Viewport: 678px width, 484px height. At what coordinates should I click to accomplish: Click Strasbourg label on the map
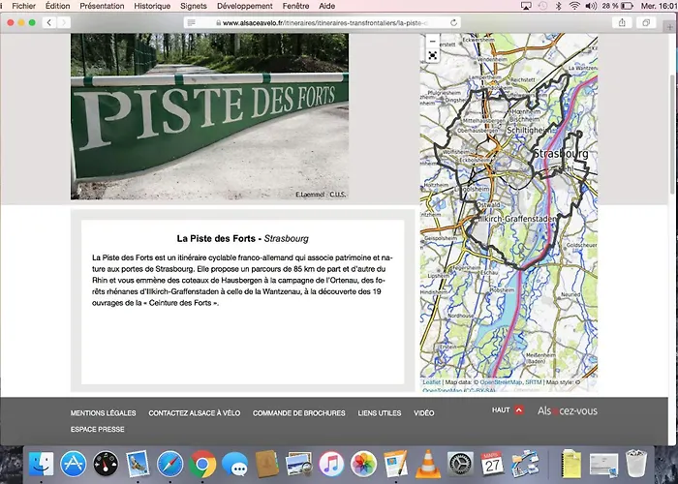561,153
